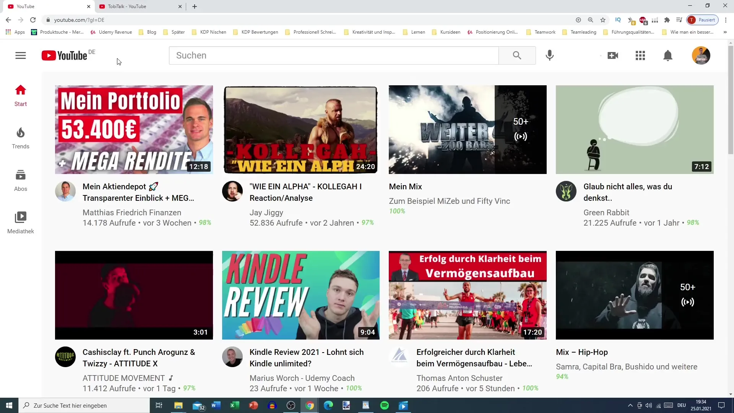Open ATTITUDE MOVEMENT channel avatar
The height and width of the screenshot is (413, 734).
[x=65, y=357]
